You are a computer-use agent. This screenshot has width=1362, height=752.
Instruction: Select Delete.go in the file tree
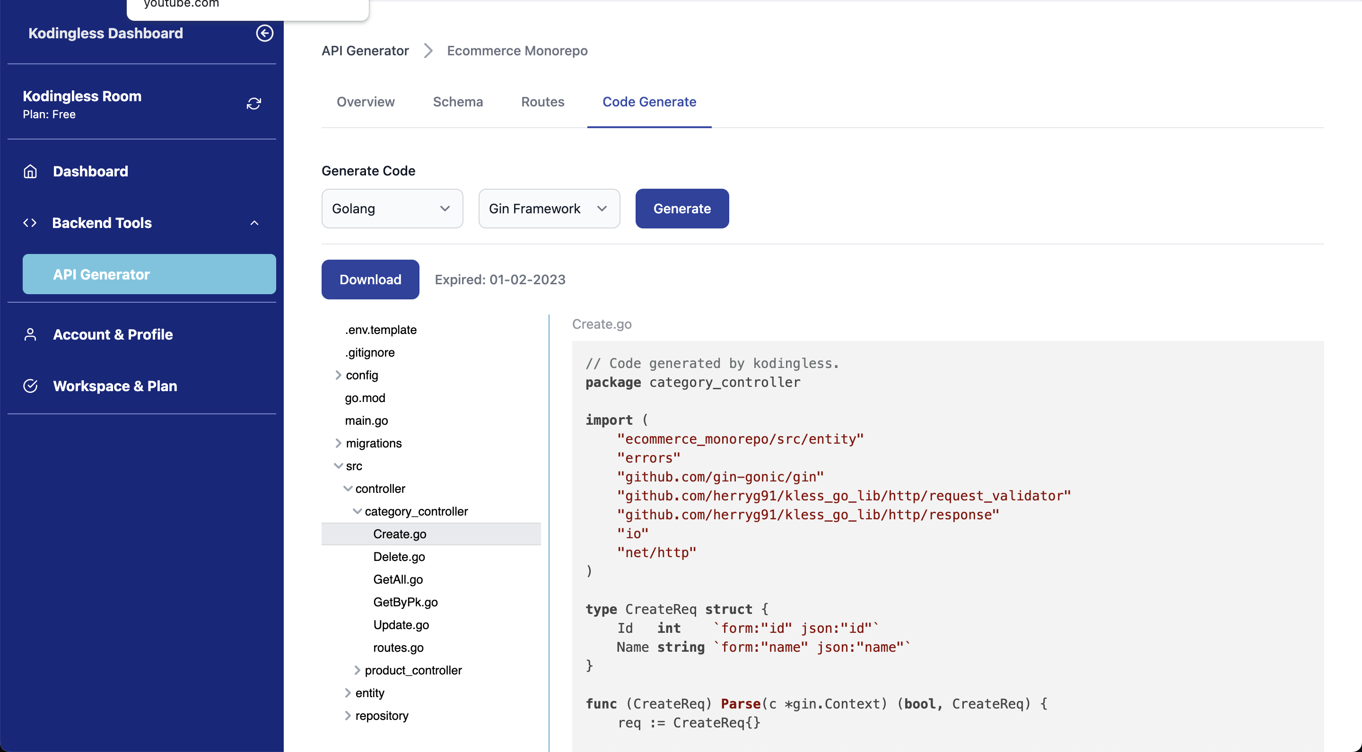pyautogui.click(x=399, y=557)
